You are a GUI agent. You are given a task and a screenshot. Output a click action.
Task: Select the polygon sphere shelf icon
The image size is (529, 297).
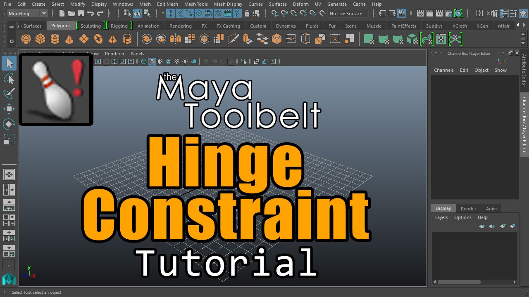[x=26, y=39]
